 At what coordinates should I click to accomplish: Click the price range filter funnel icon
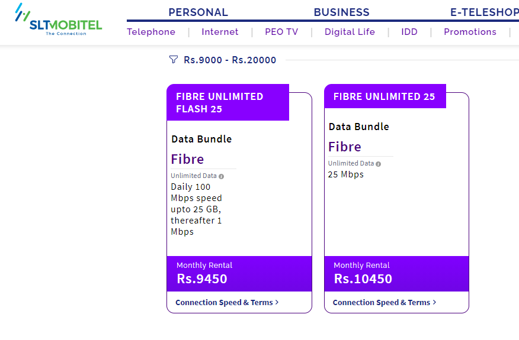pyautogui.click(x=174, y=60)
